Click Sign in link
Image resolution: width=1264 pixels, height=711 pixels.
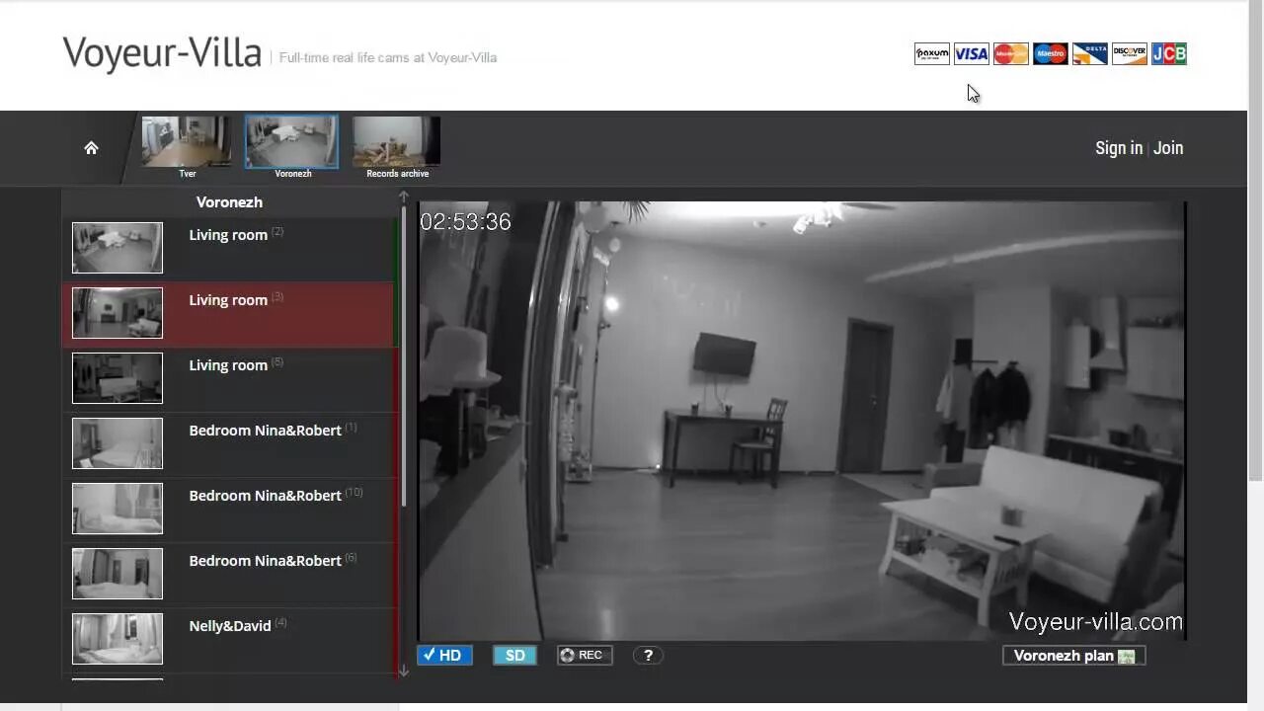1119,148
